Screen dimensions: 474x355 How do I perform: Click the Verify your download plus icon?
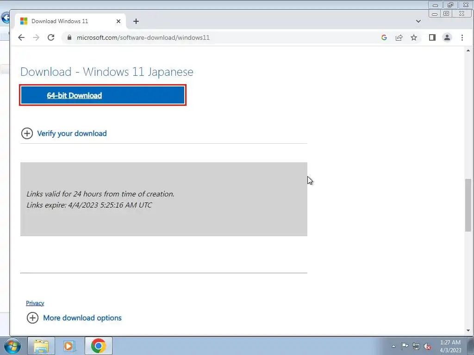[x=27, y=134]
